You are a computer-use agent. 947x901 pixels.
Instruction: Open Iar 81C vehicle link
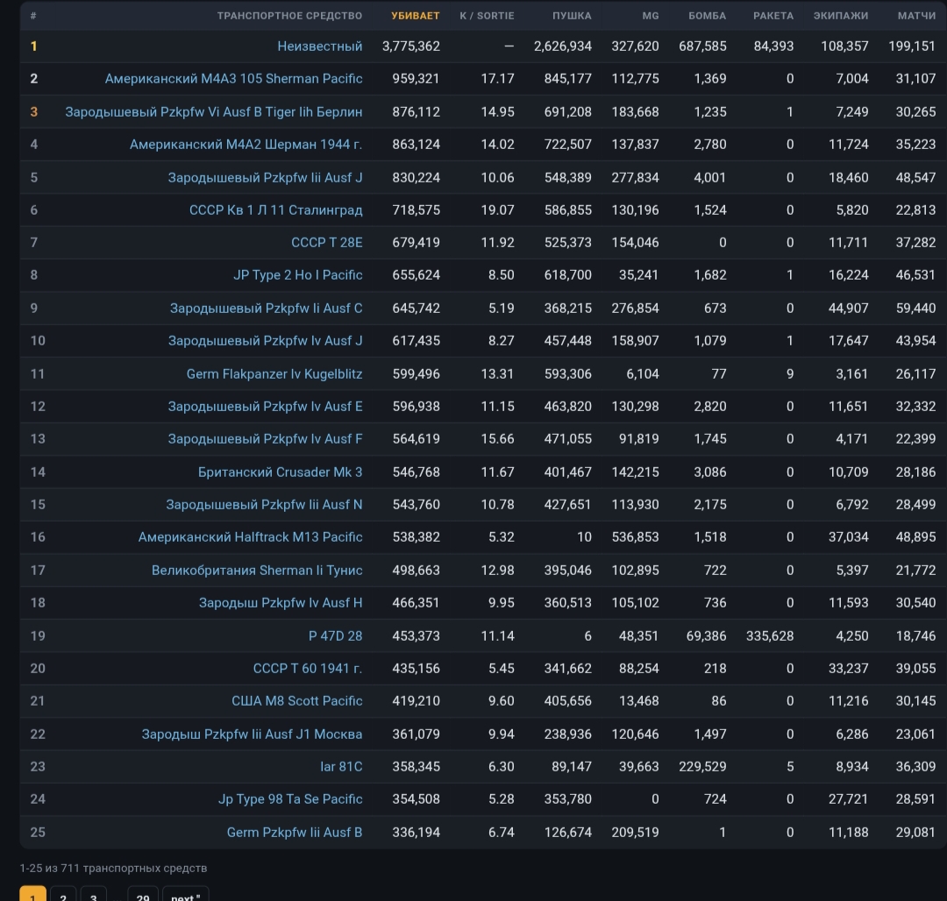341,766
